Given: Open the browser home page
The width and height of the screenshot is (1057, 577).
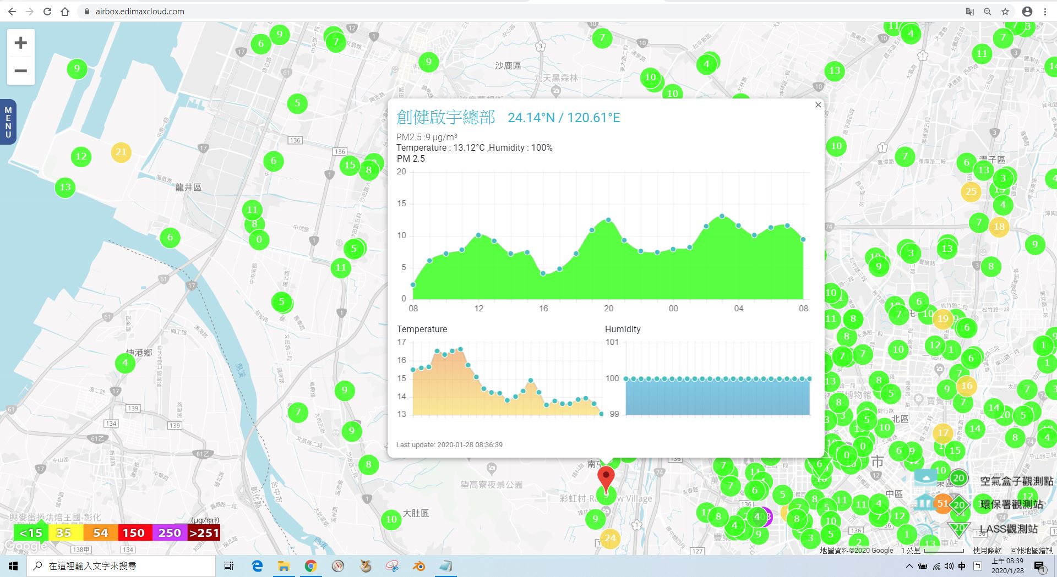Looking at the screenshot, I should [65, 12].
